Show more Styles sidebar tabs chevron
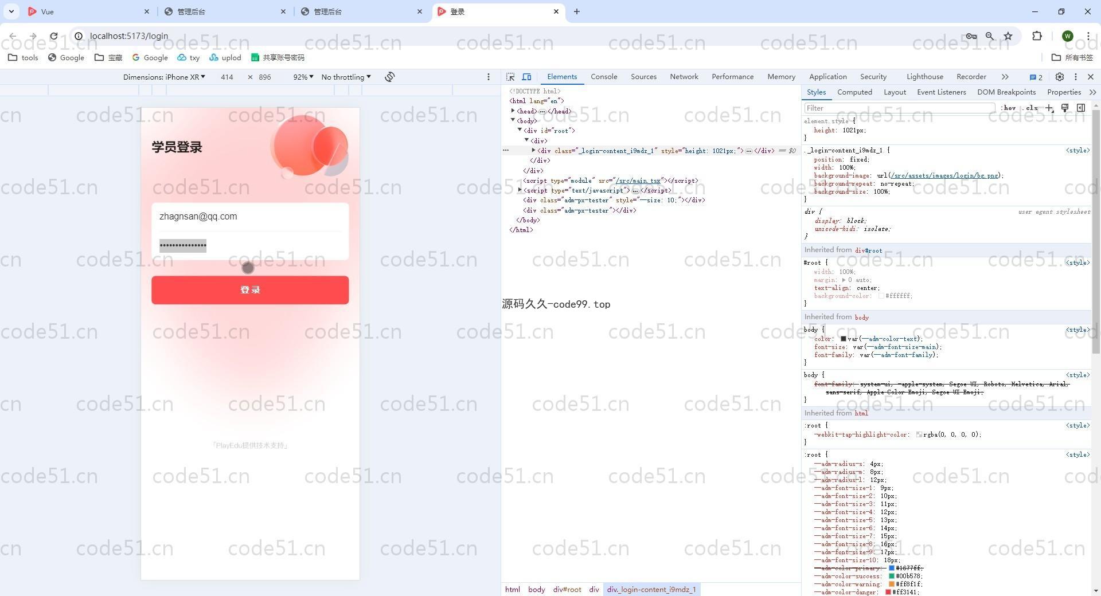 1092,92
